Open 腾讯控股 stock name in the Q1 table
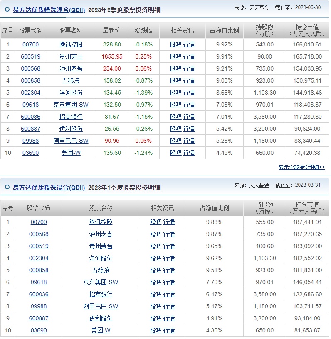 click(x=101, y=222)
